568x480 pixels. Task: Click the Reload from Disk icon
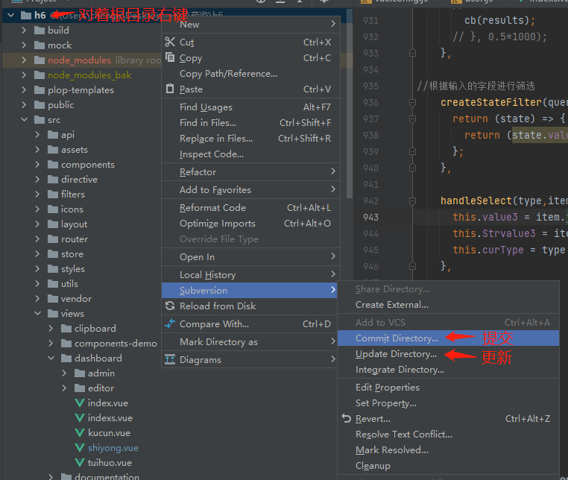coord(170,306)
